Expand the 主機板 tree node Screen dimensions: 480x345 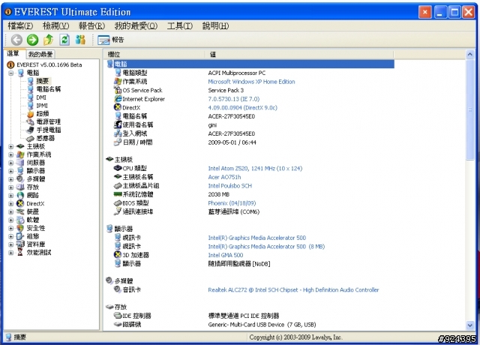pyautogui.click(x=11, y=146)
